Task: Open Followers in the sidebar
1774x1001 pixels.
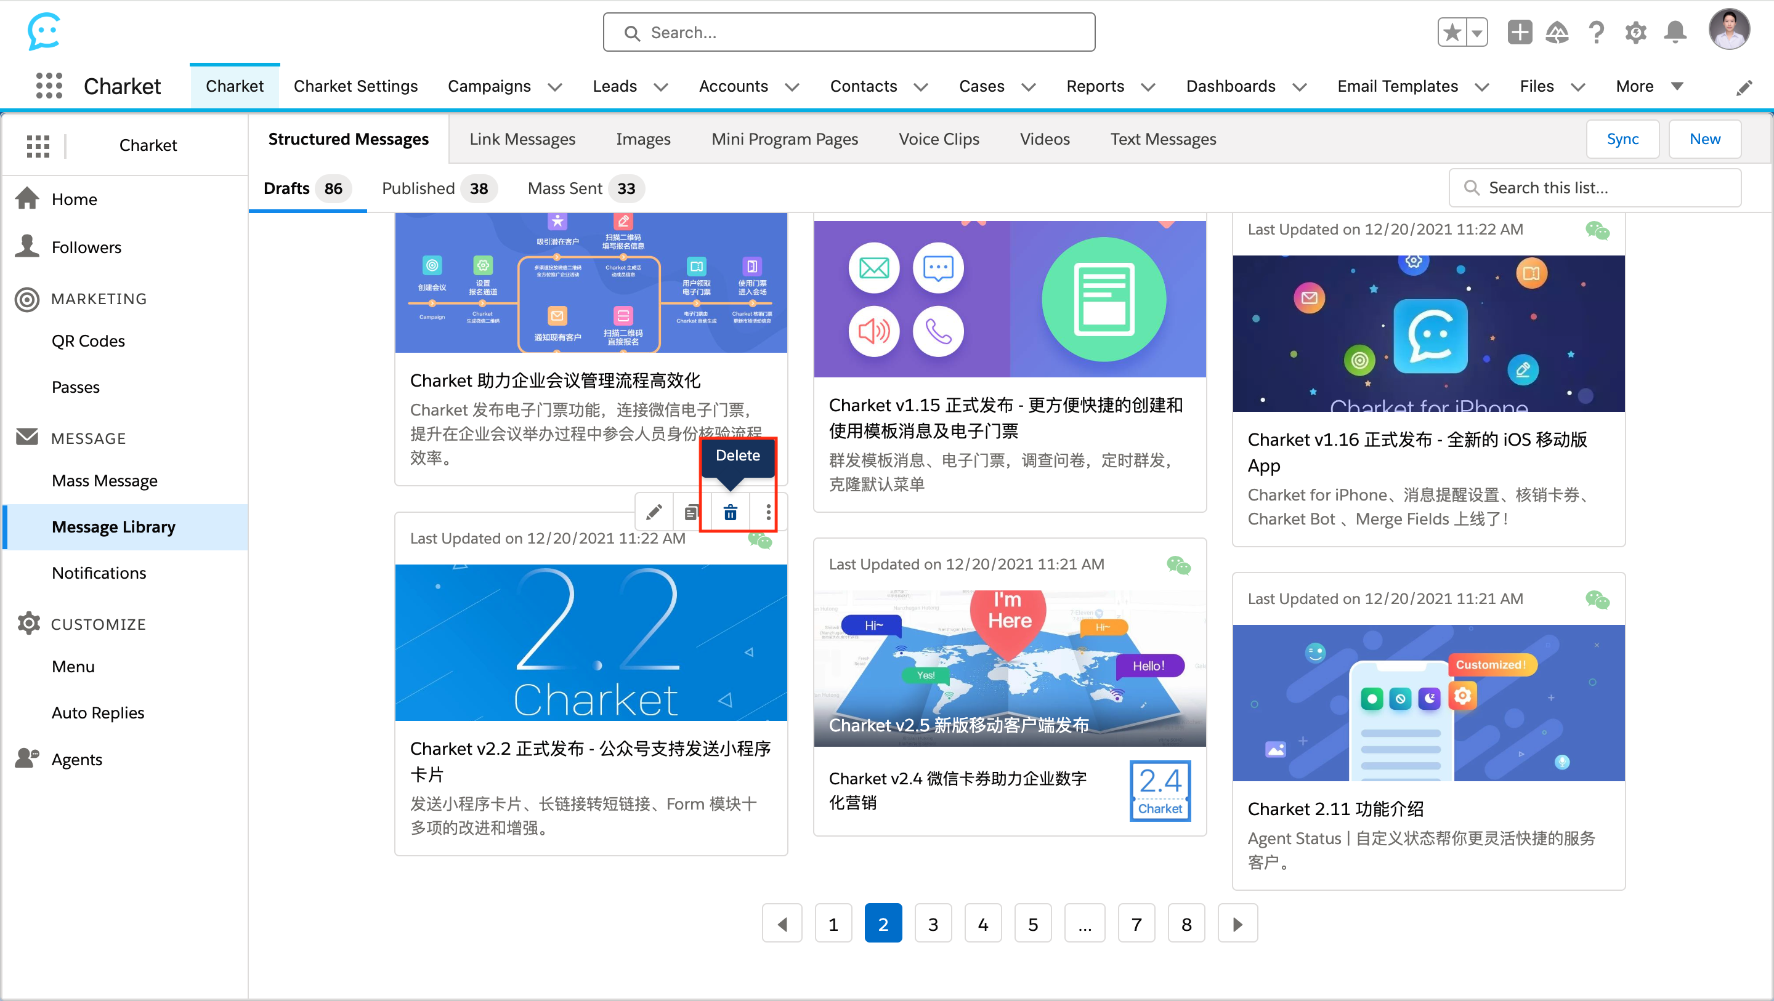Action: pos(86,248)
